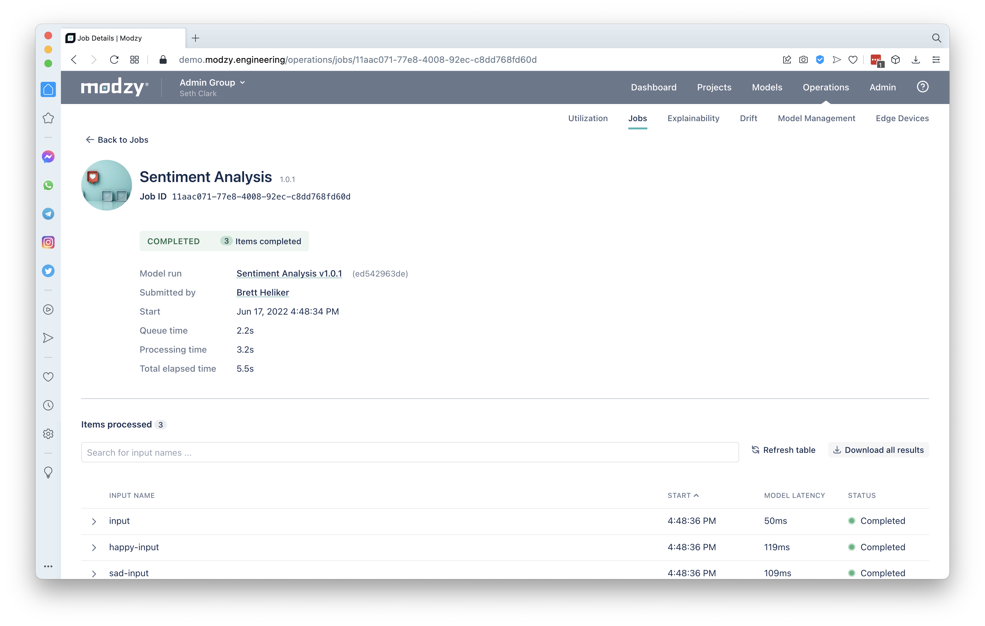Open Instagram from the sidebar
This screenshot has height=626, width=985.
[x=48, y=242]
